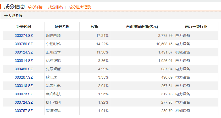Click 机械设备 industry in 汇川技术 row

(x=183, y=52)
